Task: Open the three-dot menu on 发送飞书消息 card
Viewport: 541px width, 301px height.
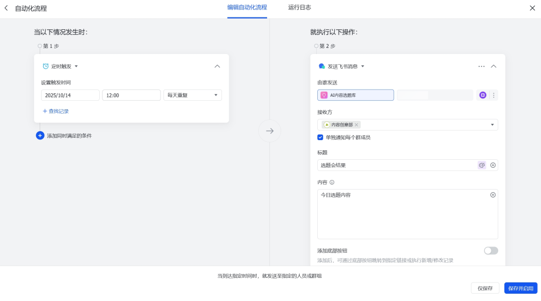Action: (481, 66)
